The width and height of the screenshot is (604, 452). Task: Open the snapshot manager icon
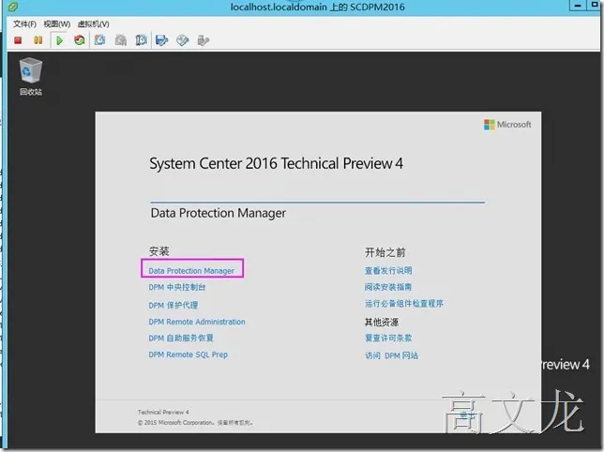tap(141, 40)
